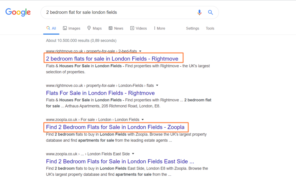Open London Fields East Side Zoopla link

click(120, 161)
